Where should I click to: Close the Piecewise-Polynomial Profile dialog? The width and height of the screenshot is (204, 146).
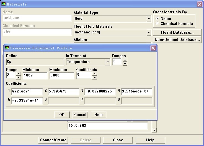[x=153, y=48]
